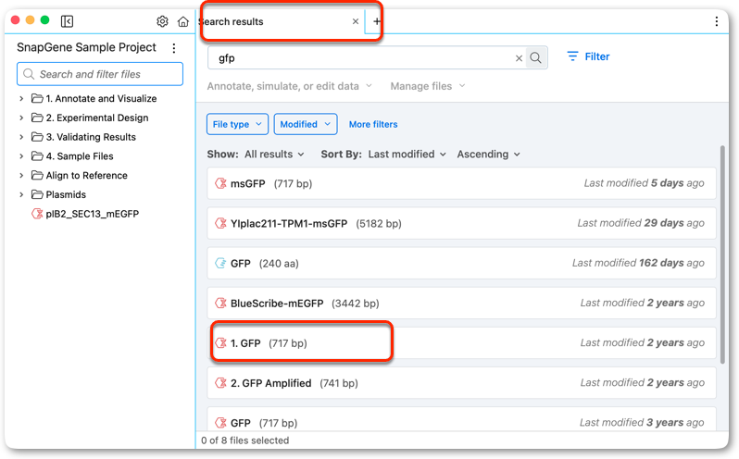This screenshot has height=459, width=739.
Task: Expand the Plasmids folder
Action: pos(21,194)
